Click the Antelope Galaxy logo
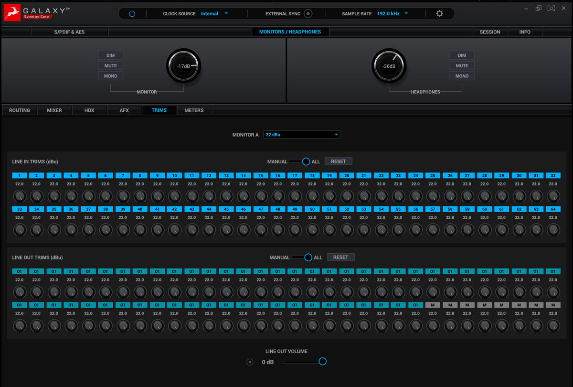Viewport: 573px width, 387px height. [x=11, y=13]
